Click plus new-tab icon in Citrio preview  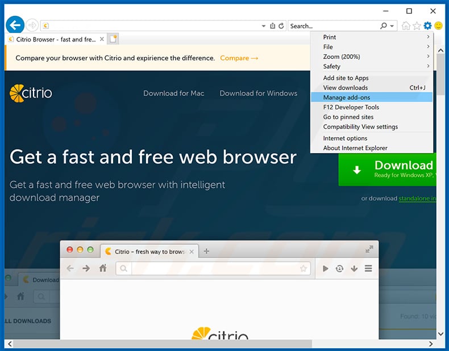pos(206,251)
